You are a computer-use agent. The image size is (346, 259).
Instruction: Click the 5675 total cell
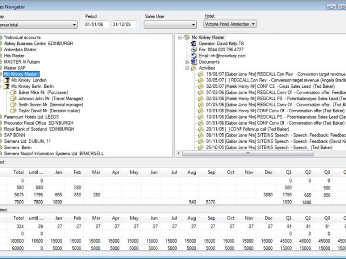tap(19, 195)
